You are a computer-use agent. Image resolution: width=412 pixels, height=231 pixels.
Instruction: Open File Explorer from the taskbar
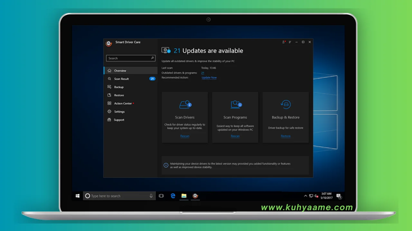point(184,196)
